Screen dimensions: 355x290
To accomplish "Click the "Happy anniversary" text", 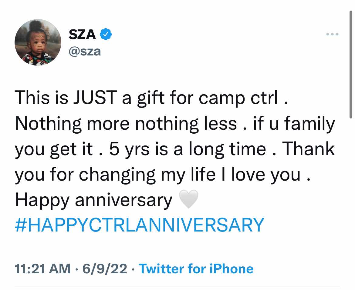I will click(x=94, y=201).
